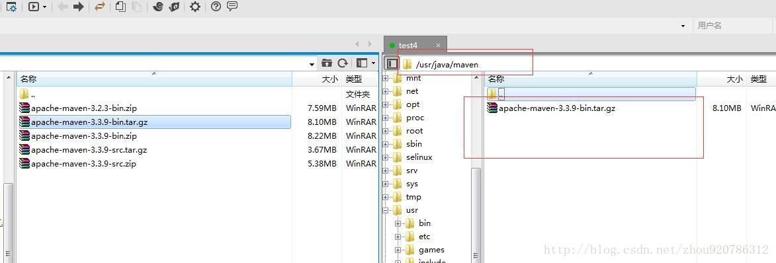Screen dimensions: 776x263
Task: Click the tab scroll right arrow
Action: (x=370, y=44)
